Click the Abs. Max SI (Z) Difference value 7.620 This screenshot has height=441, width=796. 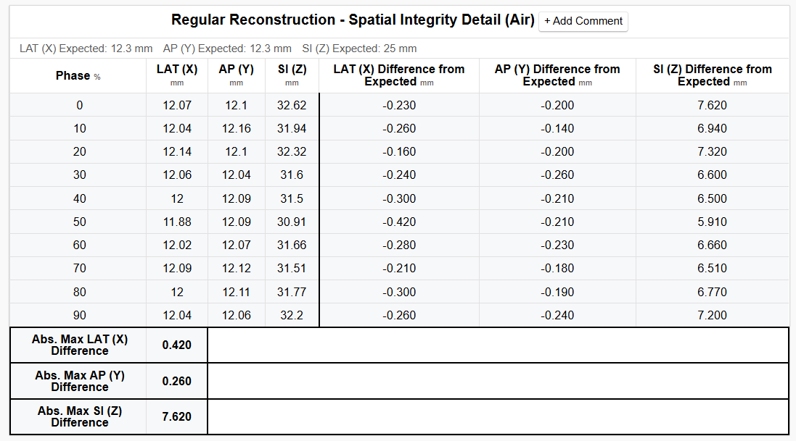[177, 417]
